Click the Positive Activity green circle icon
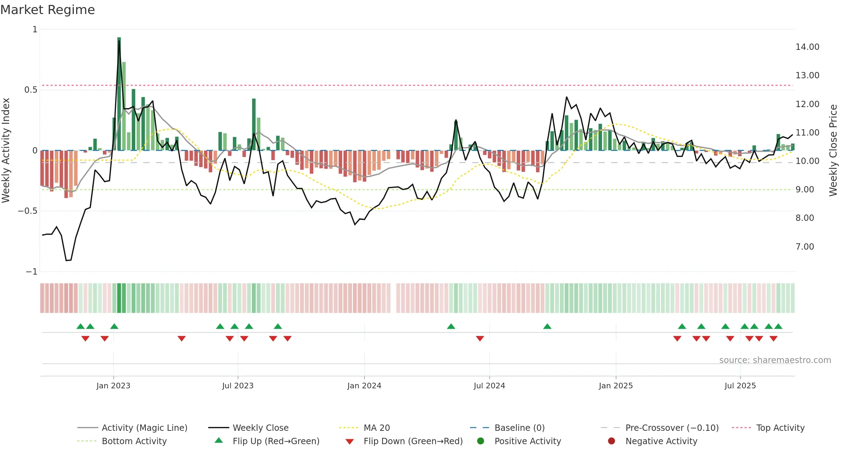Screen dimensions: 843x474 (481, 441)
